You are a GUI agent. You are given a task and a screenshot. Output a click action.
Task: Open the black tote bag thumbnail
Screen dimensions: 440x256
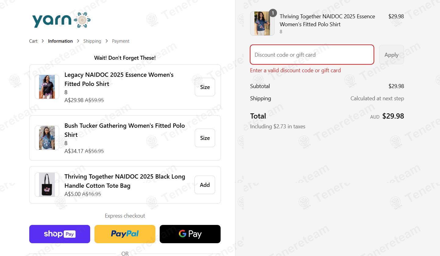pos(47,185)
